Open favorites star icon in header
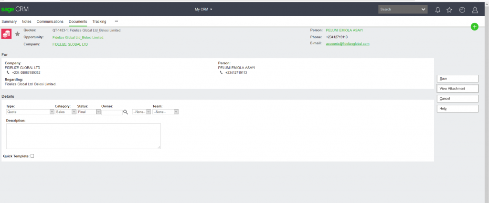Viewport: 489px width, 203px height. [x=449, y=10]
